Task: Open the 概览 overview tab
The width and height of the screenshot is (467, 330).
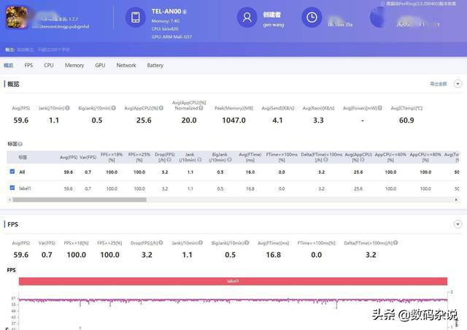Action: 8,65
